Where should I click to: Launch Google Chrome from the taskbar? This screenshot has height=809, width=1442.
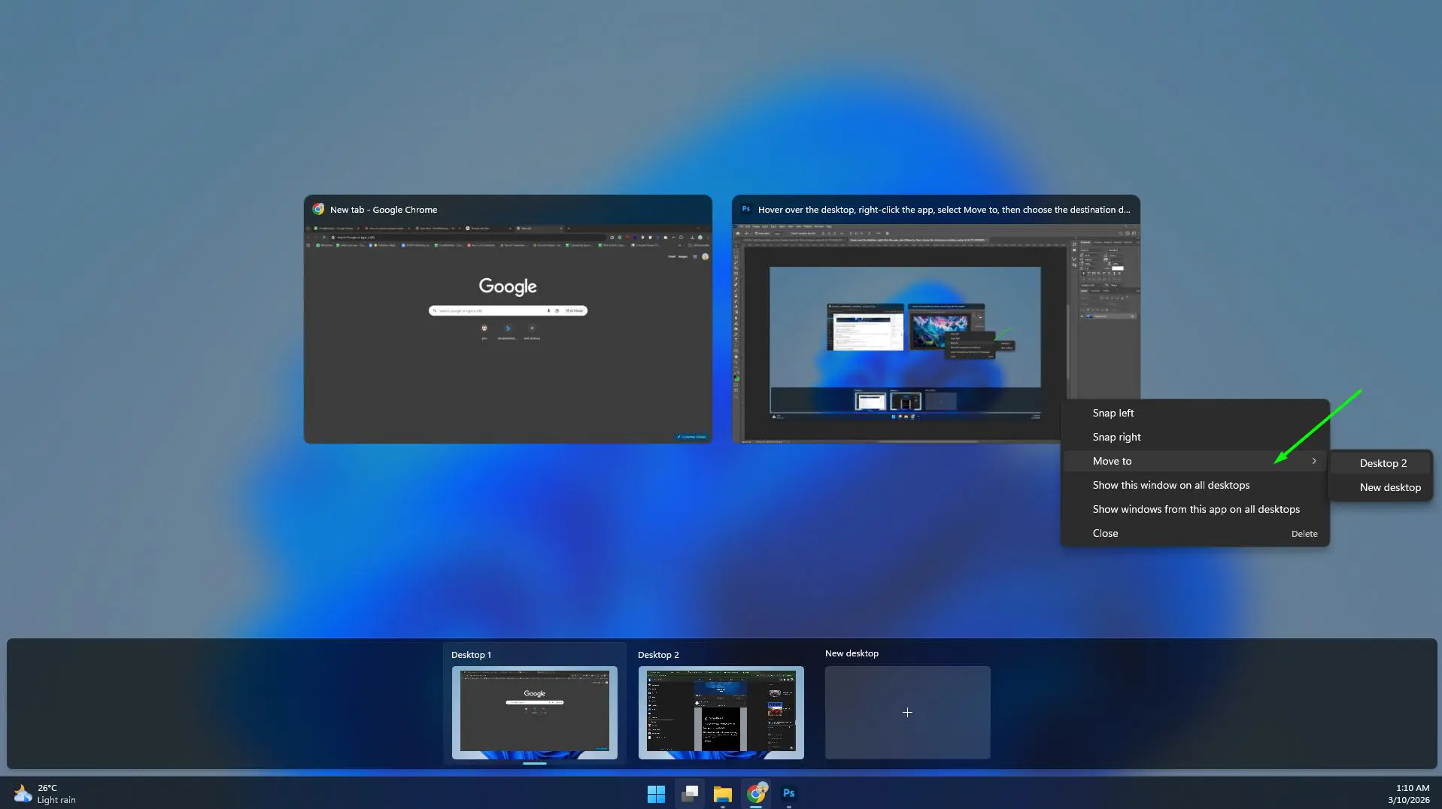[756, 793]
